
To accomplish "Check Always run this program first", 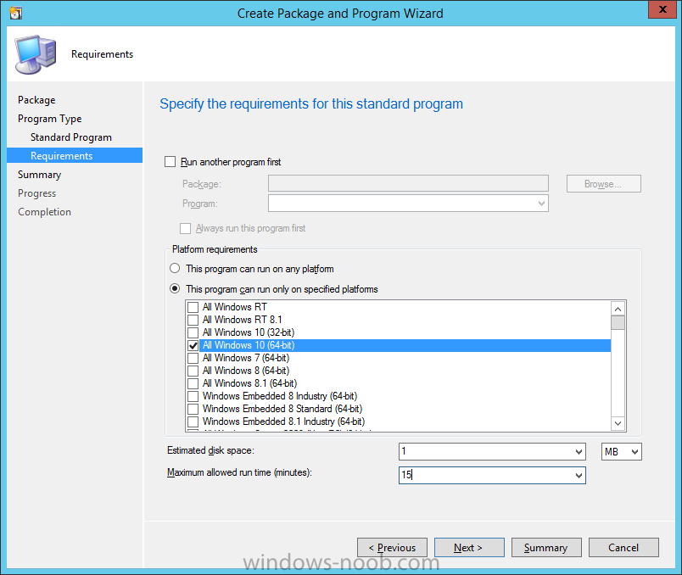I will point(185,228).
